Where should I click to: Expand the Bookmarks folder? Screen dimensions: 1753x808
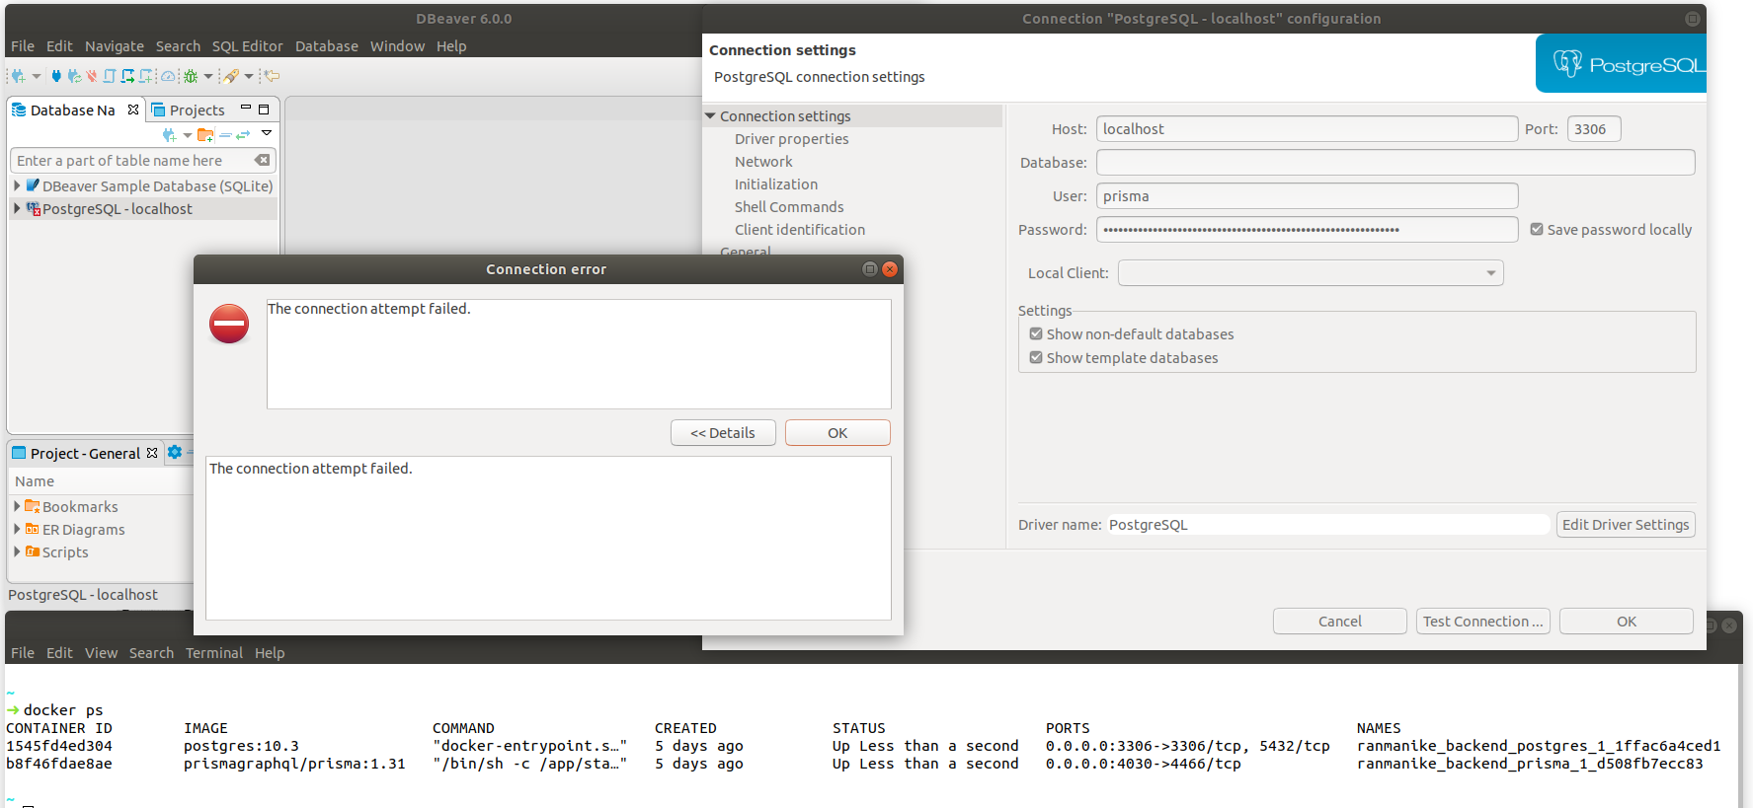[x=17, y=505]
